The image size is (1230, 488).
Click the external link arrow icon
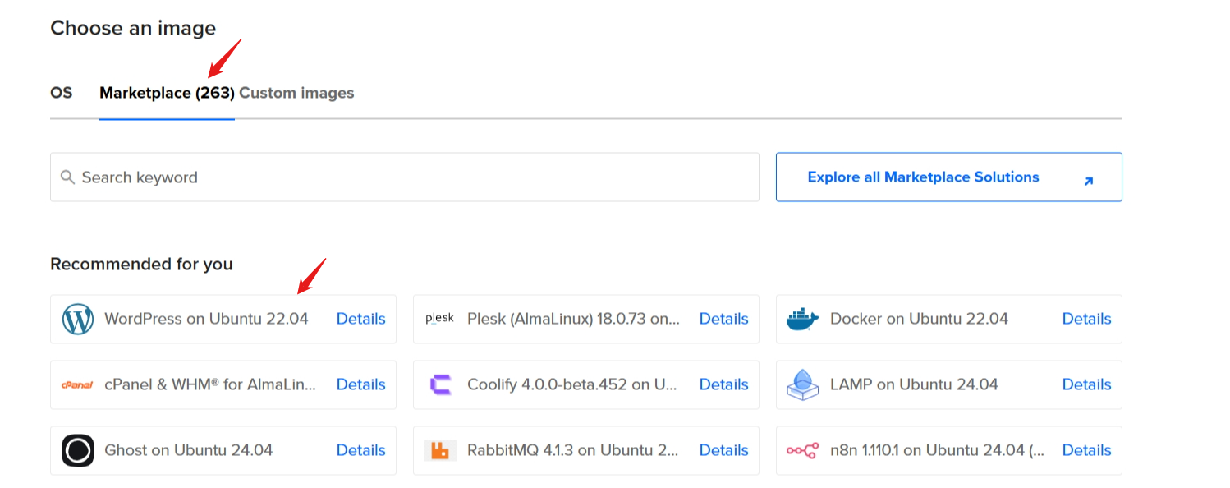(x=1089, y=181)
